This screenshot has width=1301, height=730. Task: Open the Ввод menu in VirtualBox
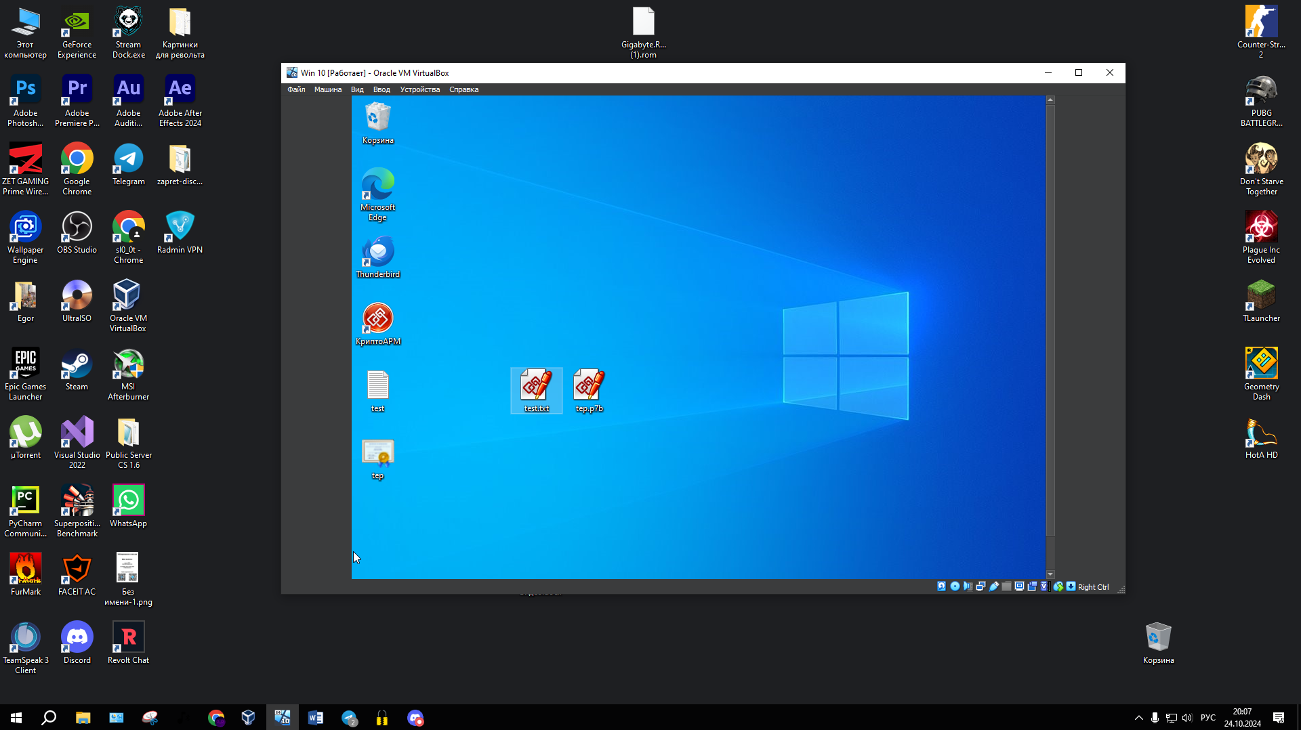pyautogui.click(x=381, y=89)
